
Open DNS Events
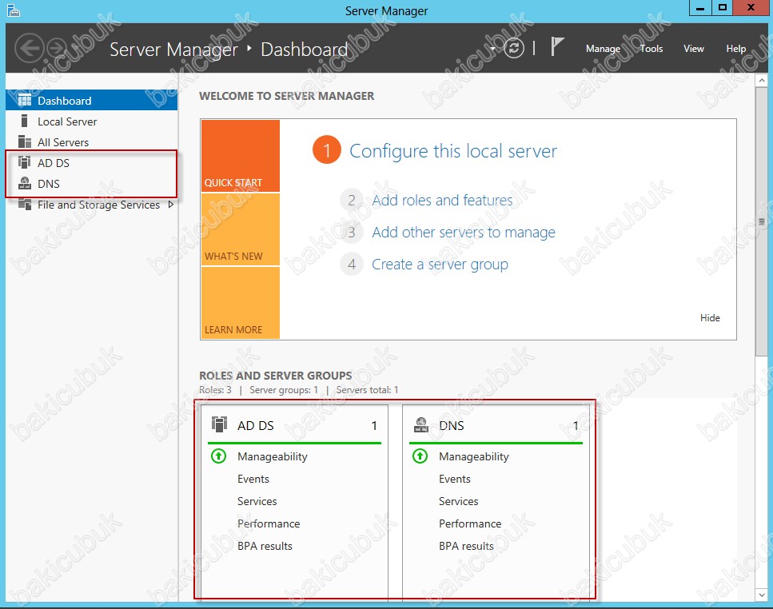click(455, 479)
